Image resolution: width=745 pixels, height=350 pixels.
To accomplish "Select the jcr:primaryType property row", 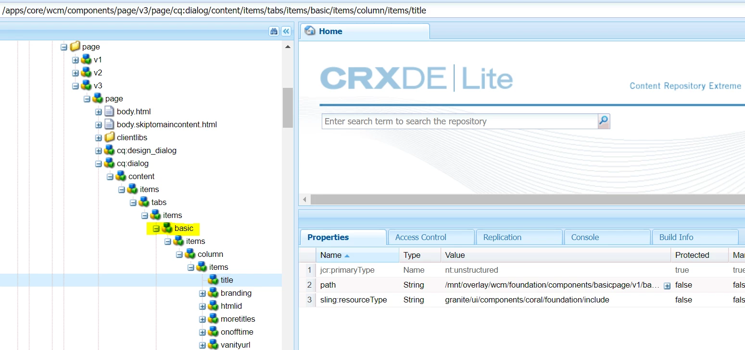I will click(x=522, y=270).
